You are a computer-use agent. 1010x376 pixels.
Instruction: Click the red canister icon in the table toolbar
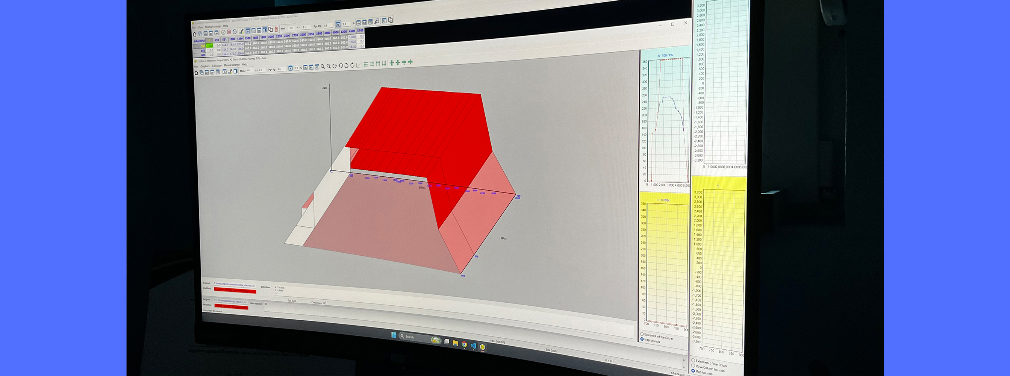tap(276, 29)
